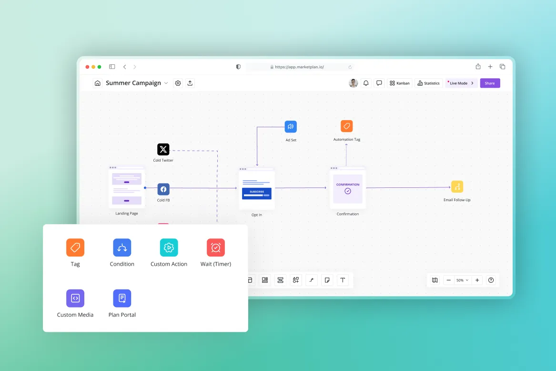Image resolution: width=556 pixels, height=371 pixels.
Task: Select the Tag element icon
Action: (75, 247)
